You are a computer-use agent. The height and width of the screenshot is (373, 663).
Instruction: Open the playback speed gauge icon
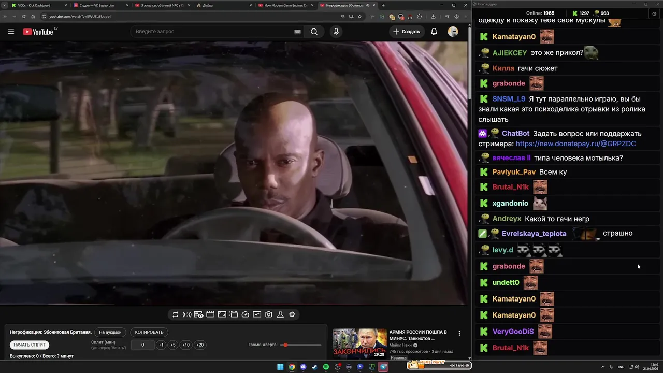tap(246, 314)
